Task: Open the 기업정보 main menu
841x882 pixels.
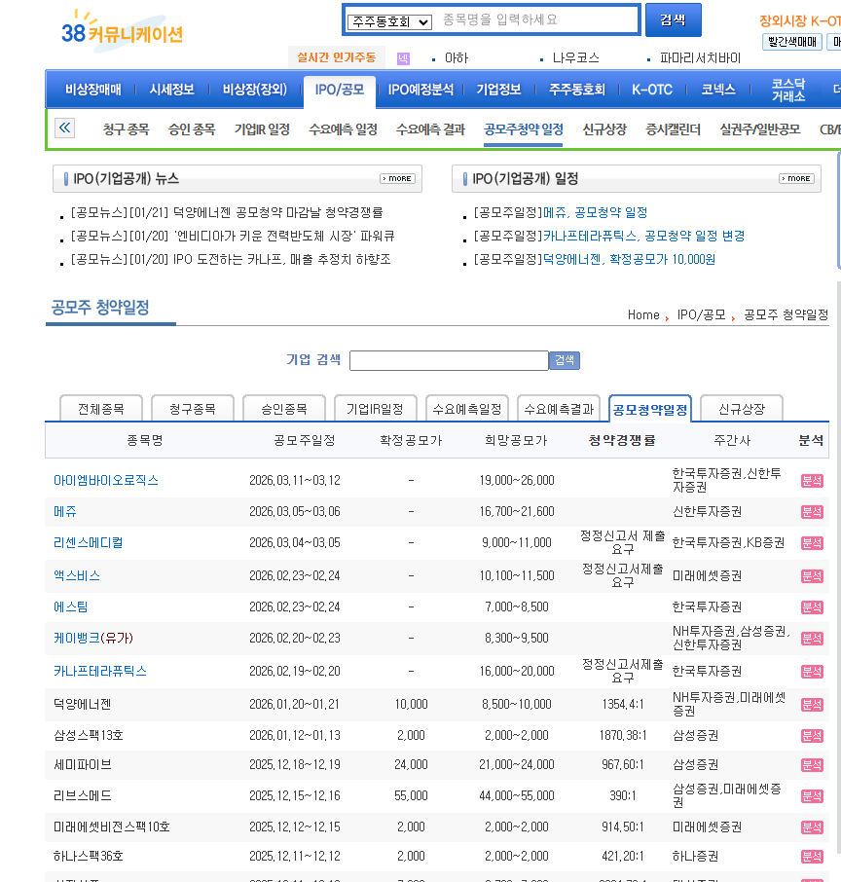Action: tap(499, 90)
